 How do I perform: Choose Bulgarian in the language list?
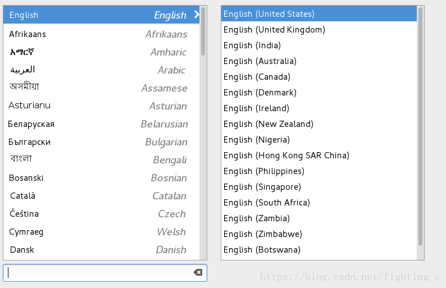point(101,142)
